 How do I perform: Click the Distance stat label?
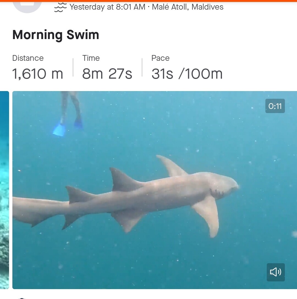point(28,58)
